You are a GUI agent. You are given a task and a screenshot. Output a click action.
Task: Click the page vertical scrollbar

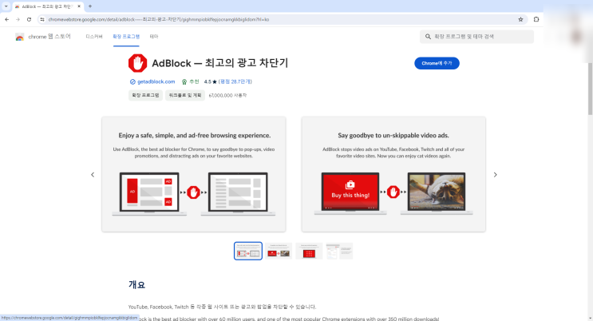click(x=590, y=89)
